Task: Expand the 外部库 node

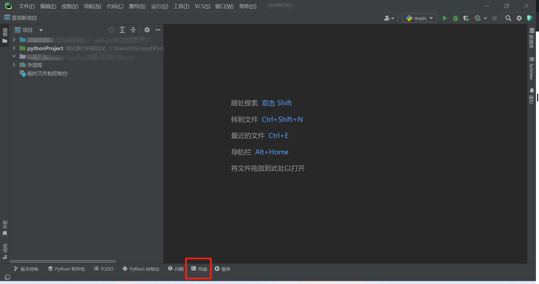Action: (14, 65)
